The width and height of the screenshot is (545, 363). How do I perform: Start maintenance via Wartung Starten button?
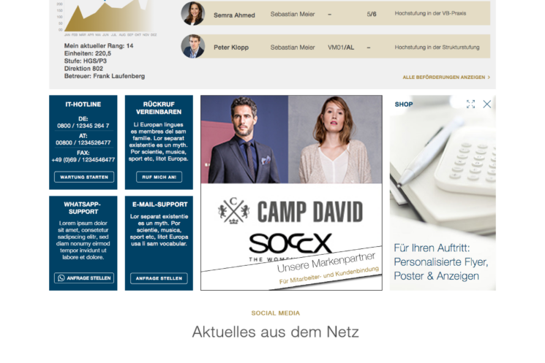tap(84, 177)
